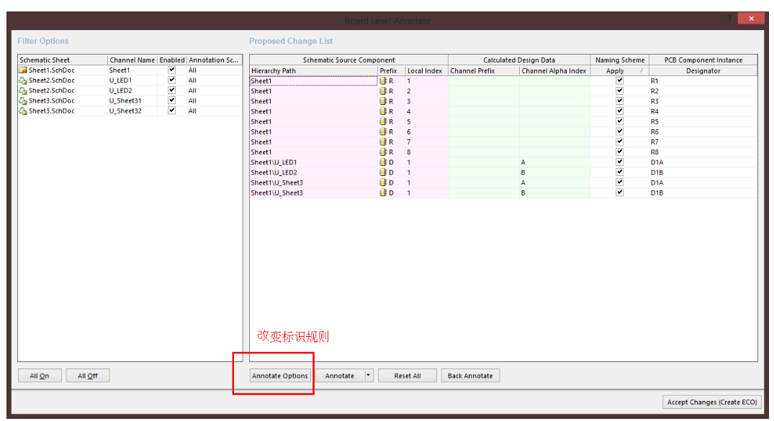Open the Annotation Scope setting for Sheet1.SchDoc
Image resolution: width=774 pixels, height=421 pixels.
click(x=203, y=70)
